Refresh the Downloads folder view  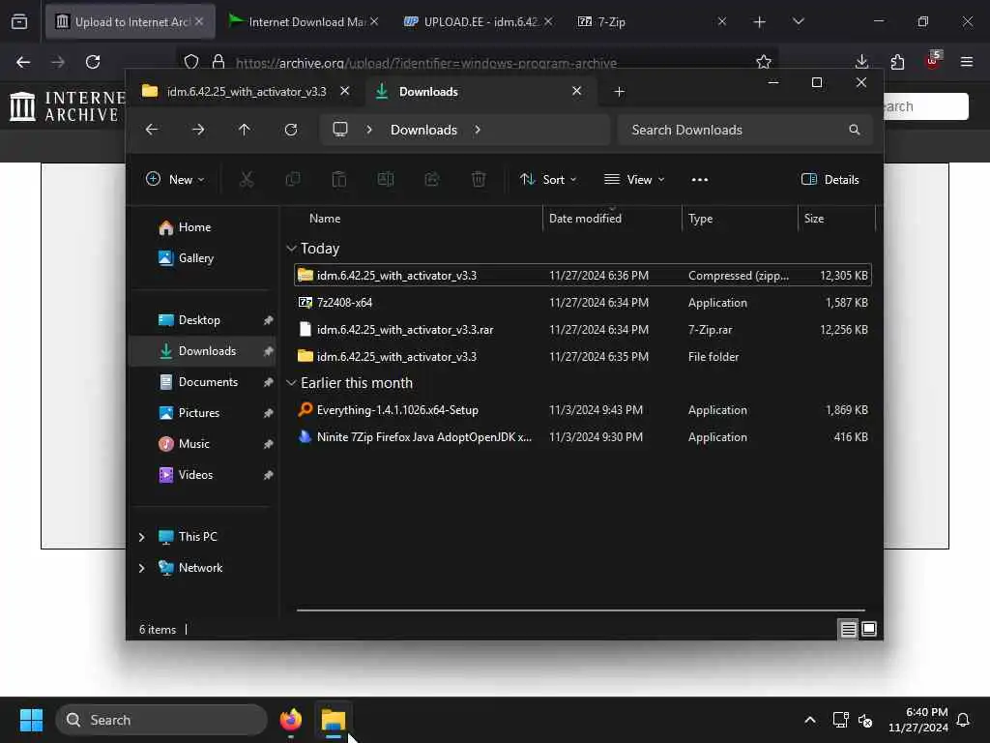tap(290, 130)
